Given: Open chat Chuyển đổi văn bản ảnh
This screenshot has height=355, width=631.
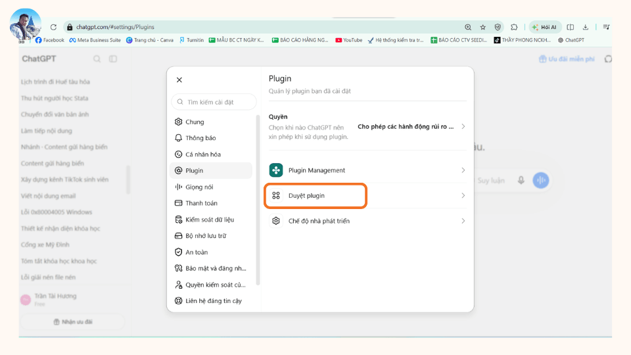Looking at the screenshot, I should [55, 114].
